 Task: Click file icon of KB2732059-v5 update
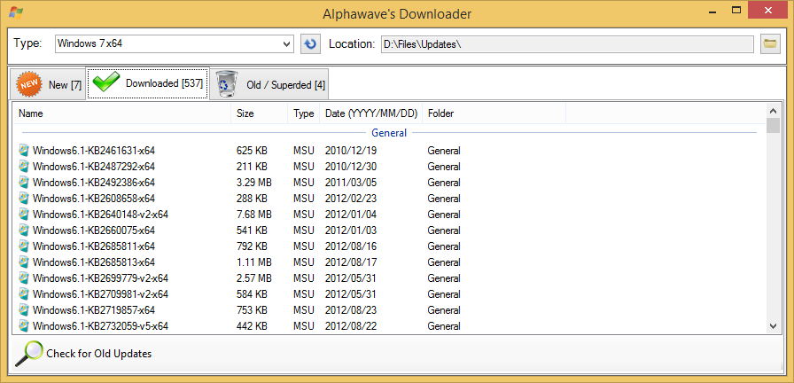24,325
